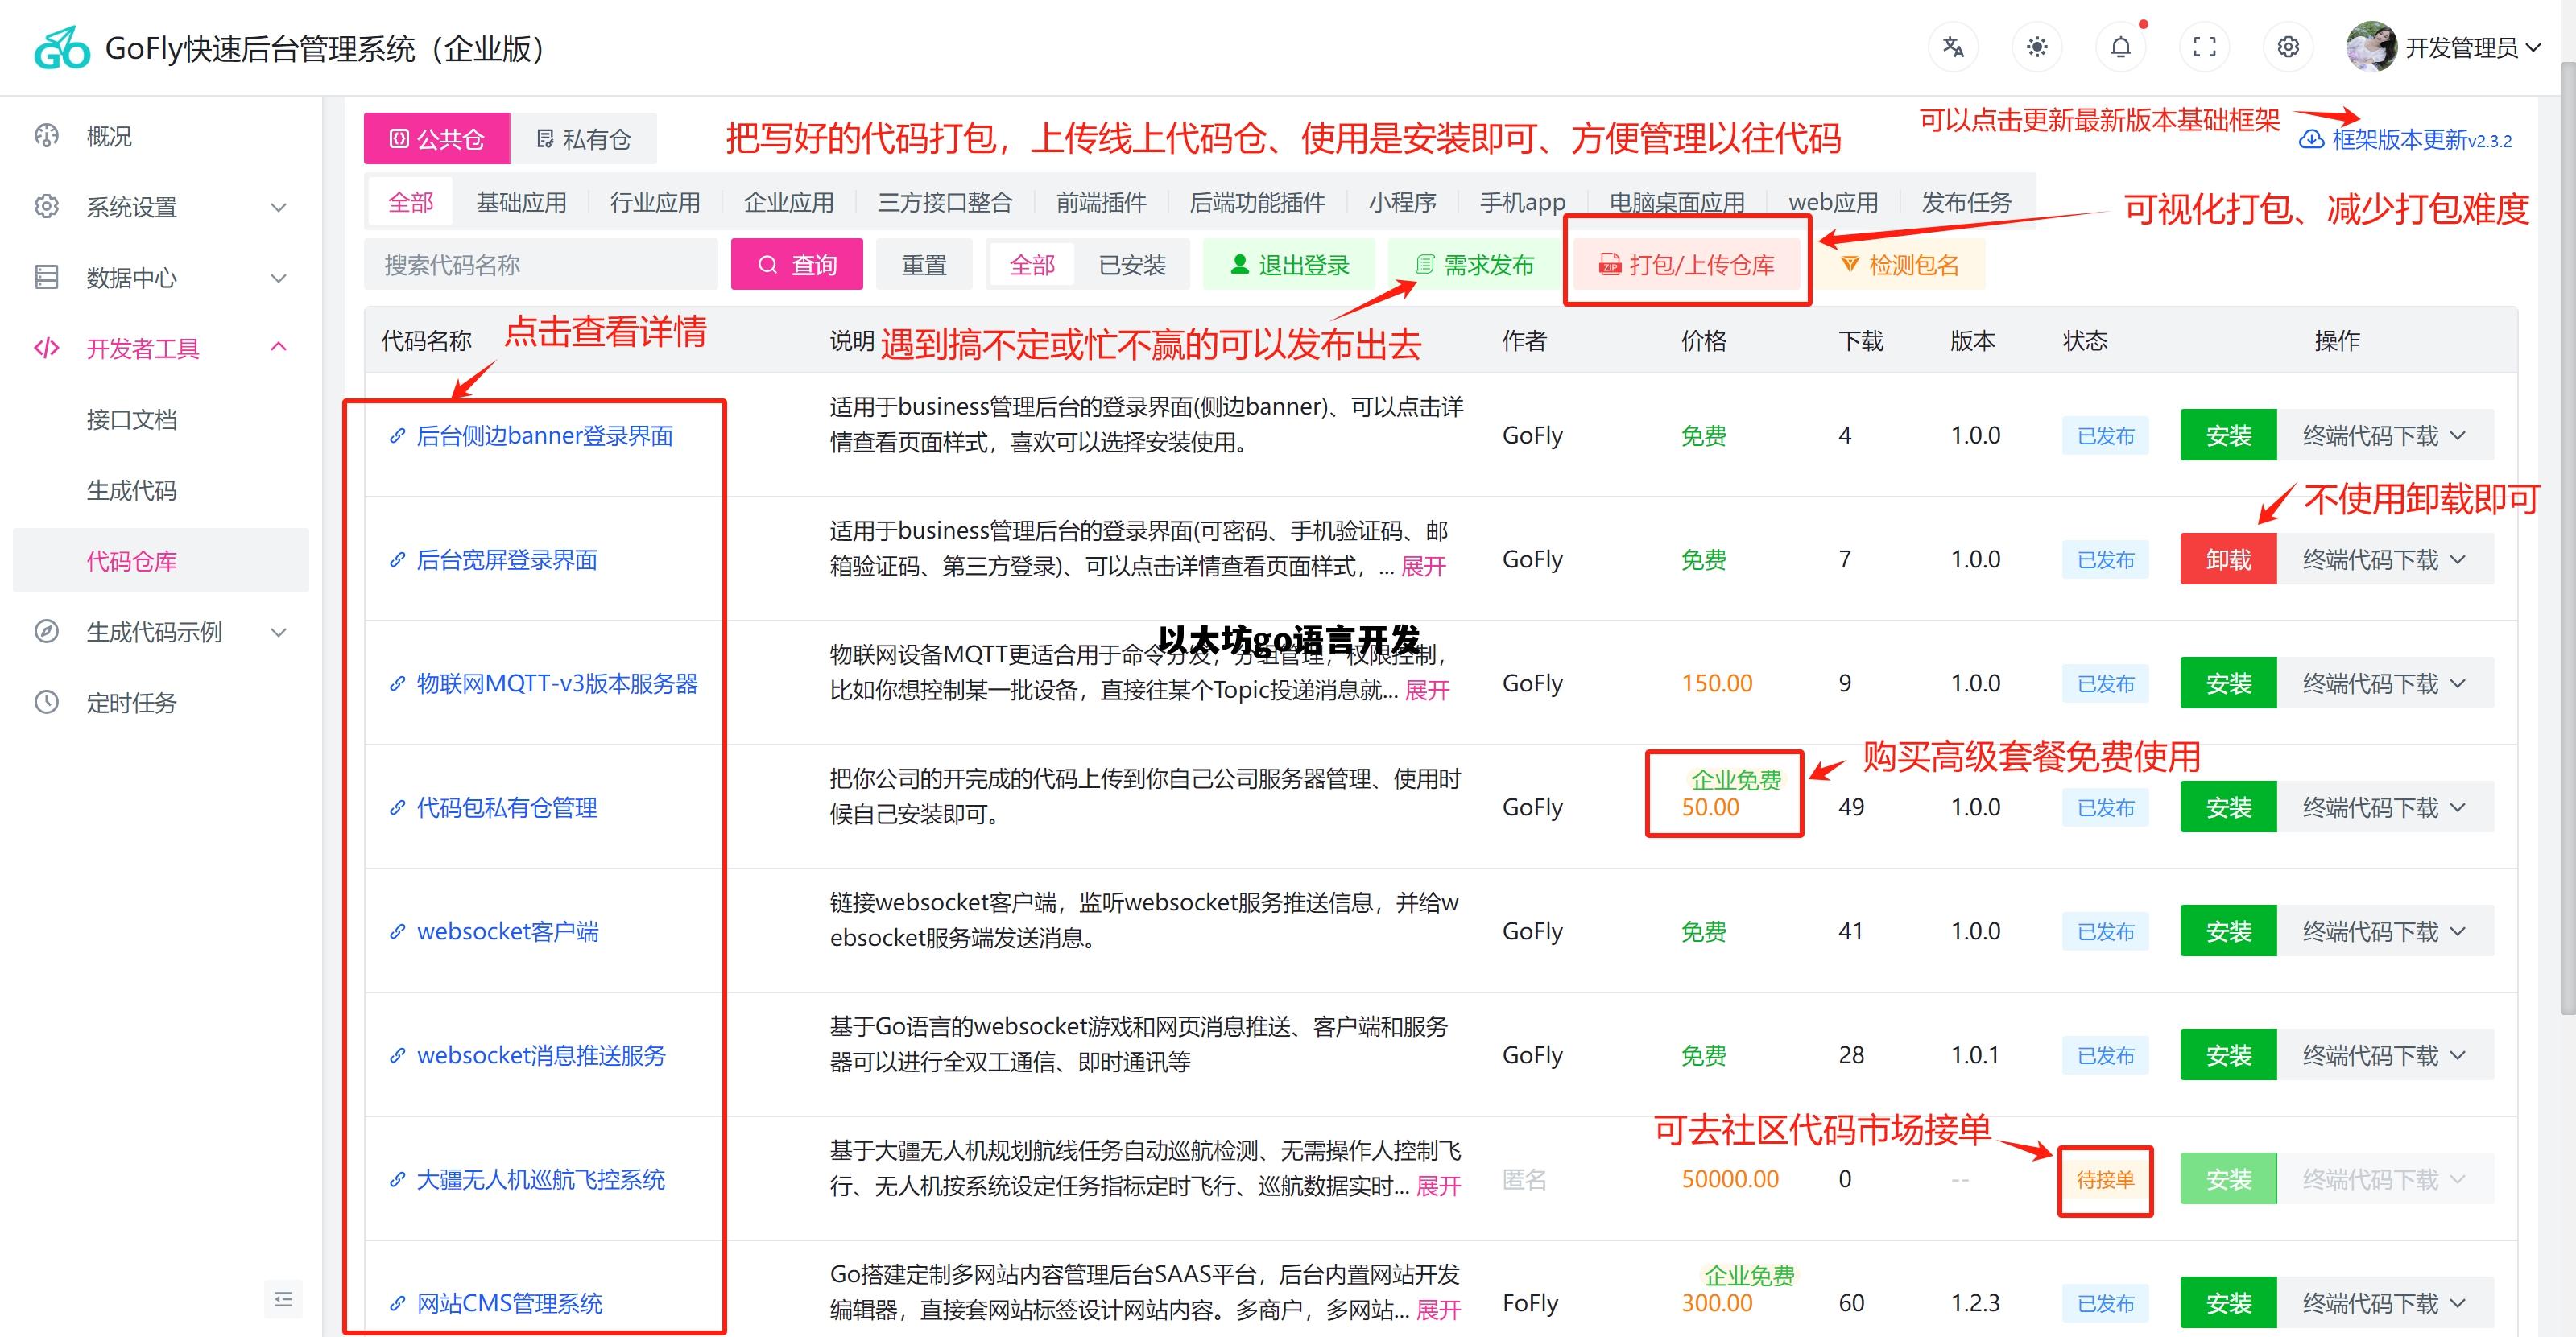Click the vertical page scrollbar
The image size is (2576, 1337).
(2566, 539)
